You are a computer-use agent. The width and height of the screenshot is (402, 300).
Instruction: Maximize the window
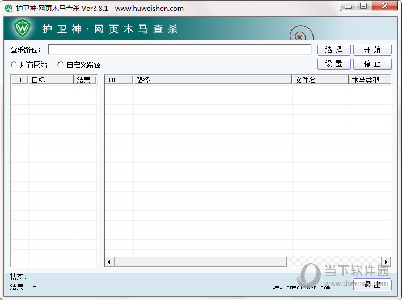click(x=363, y=6)
